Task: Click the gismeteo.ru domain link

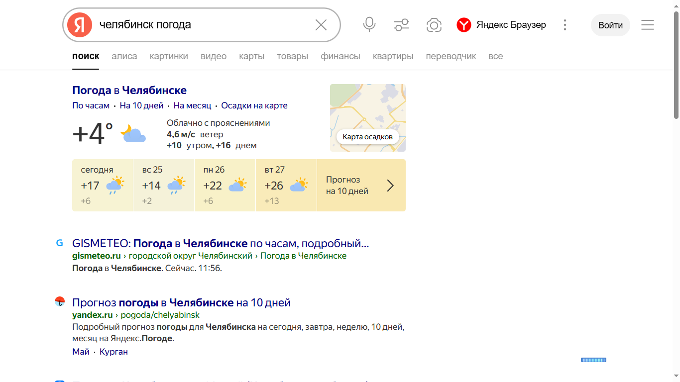Action: click(97, 256)
